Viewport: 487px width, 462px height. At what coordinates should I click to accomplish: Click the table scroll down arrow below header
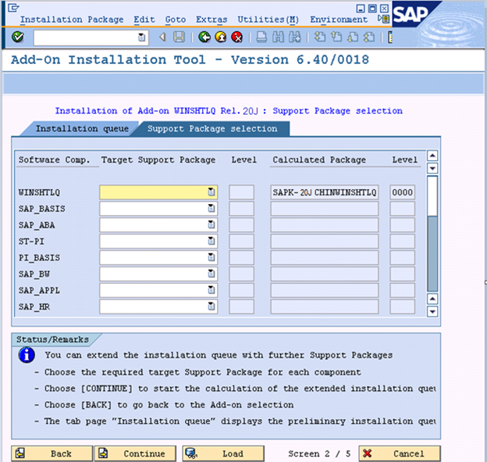point(432,169)
